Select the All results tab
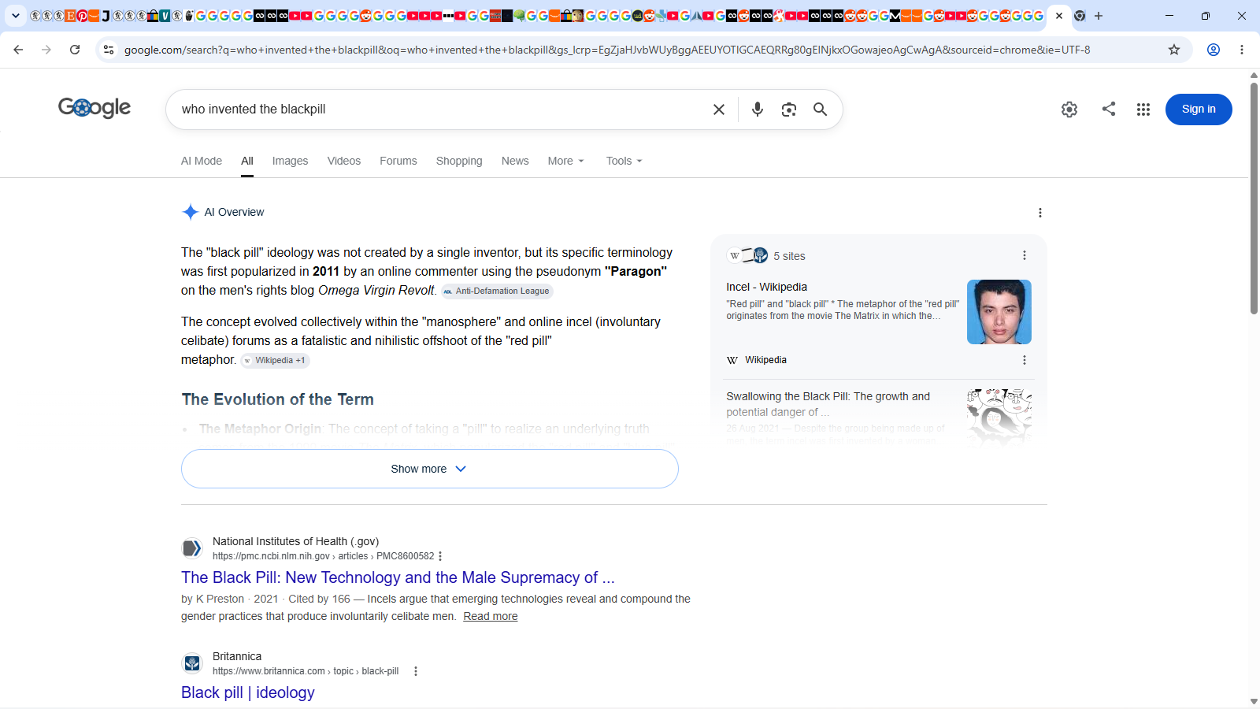Viewport: 1260px width, 709px height. coord(247,161)
